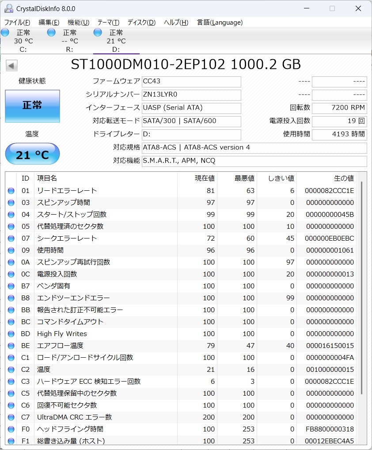Select raw value FB8800000318 of row F0
The image size is (372, 450).
point(330,429)
